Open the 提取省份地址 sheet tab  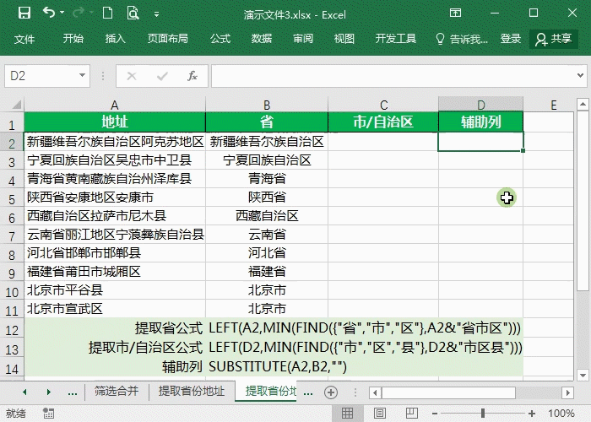pos(192,392)
